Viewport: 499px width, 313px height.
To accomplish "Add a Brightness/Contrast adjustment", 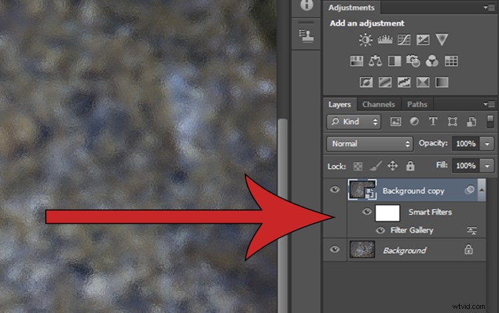I will (365, 40).
